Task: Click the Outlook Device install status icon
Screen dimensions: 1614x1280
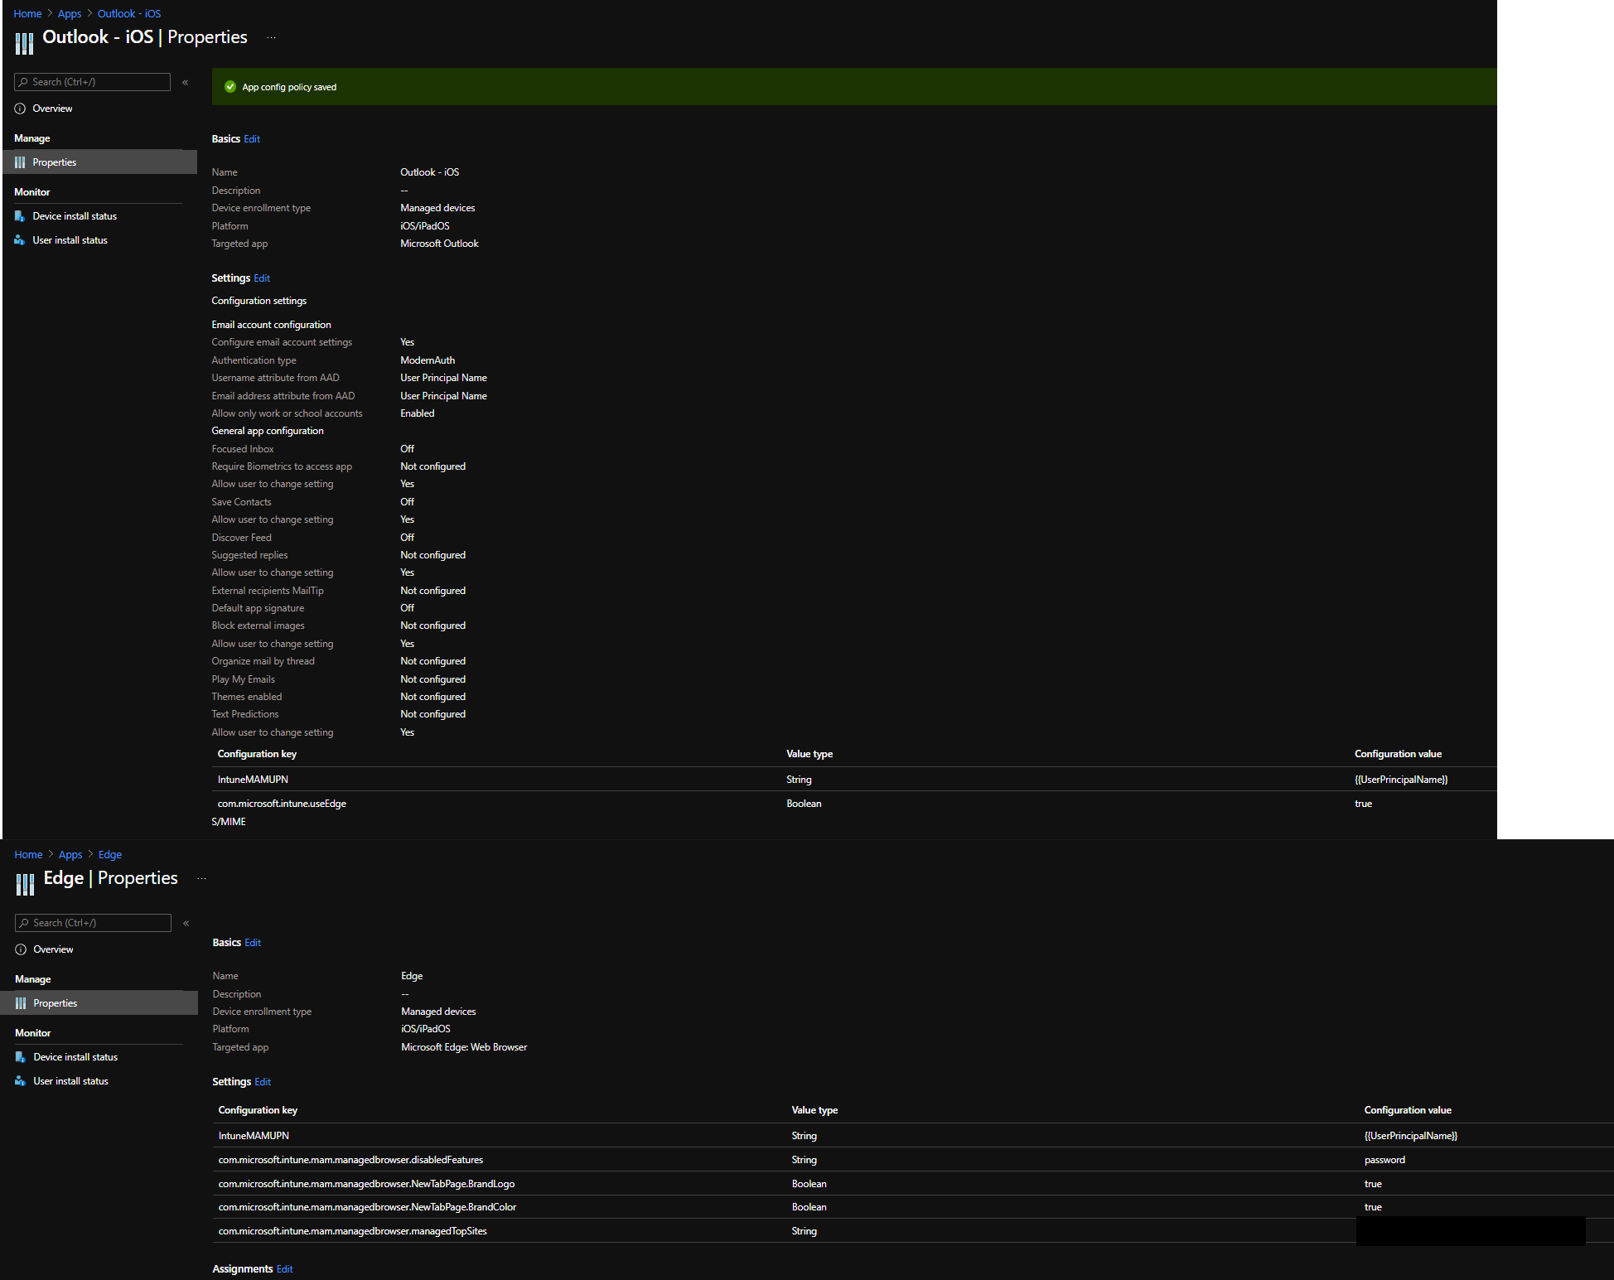Action: pos(20,216)
